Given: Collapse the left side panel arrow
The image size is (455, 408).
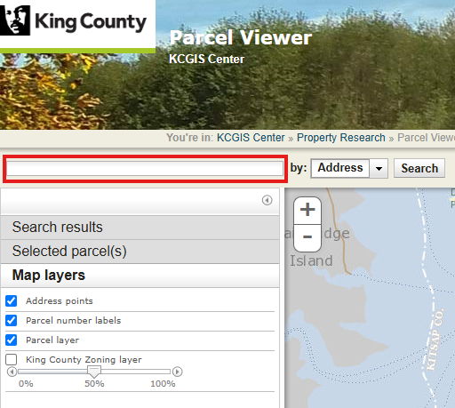Looking at the screenshot, I should (x=267, y=200).
